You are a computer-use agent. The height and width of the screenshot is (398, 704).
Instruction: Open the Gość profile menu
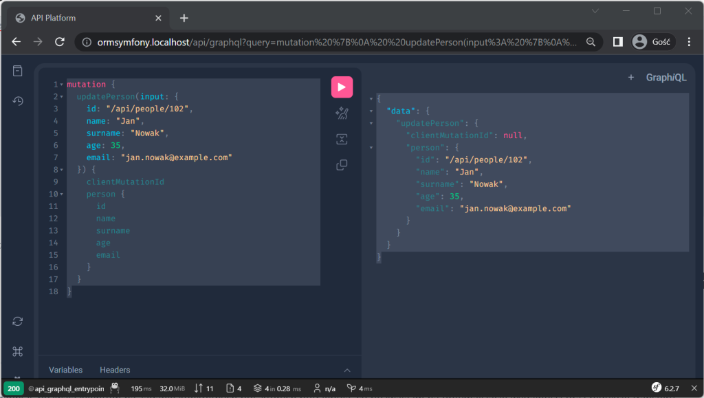point(652,42)
